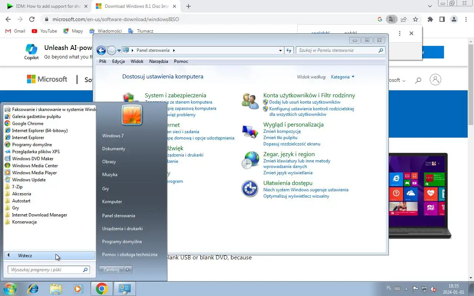474x296 pixels.
Task: Click Chrome back navigation arrow
Action: pyautogui.click(x=9, y=19)
